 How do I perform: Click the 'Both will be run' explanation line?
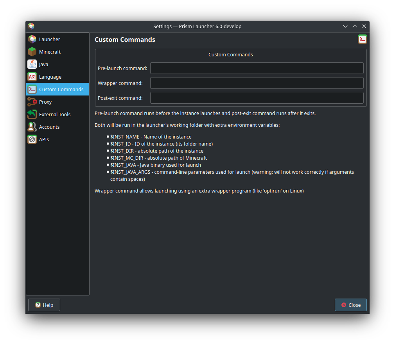pyautogui.click(x=187, y=125)
